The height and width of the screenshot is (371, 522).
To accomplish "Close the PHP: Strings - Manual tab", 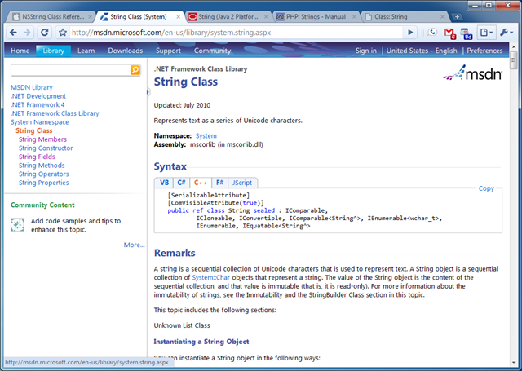I will (354, 16).
